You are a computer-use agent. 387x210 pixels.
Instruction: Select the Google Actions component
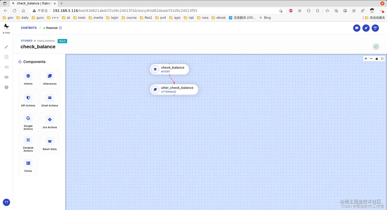pyautogui.click(x=28, y=122)
